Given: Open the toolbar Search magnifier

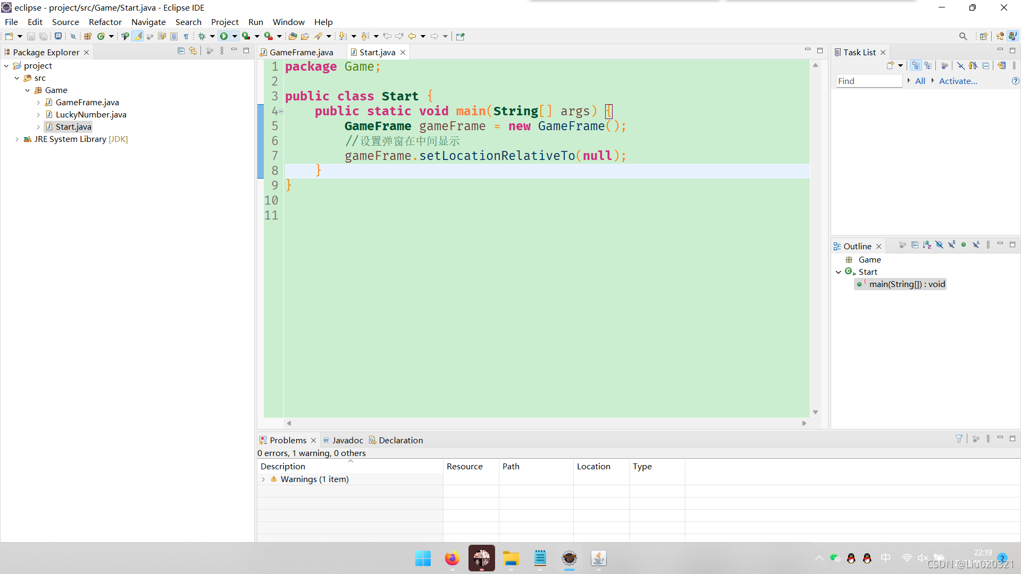Looking at the screenshot, I should 963,36.
